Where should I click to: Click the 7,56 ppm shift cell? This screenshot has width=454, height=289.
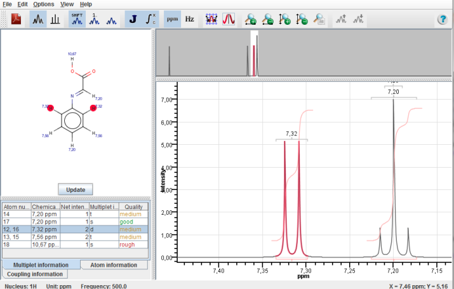(46, 237)
